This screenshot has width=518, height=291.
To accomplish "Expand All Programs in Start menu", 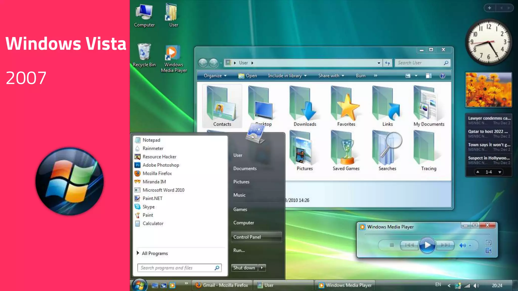I will tap(153, 253).
